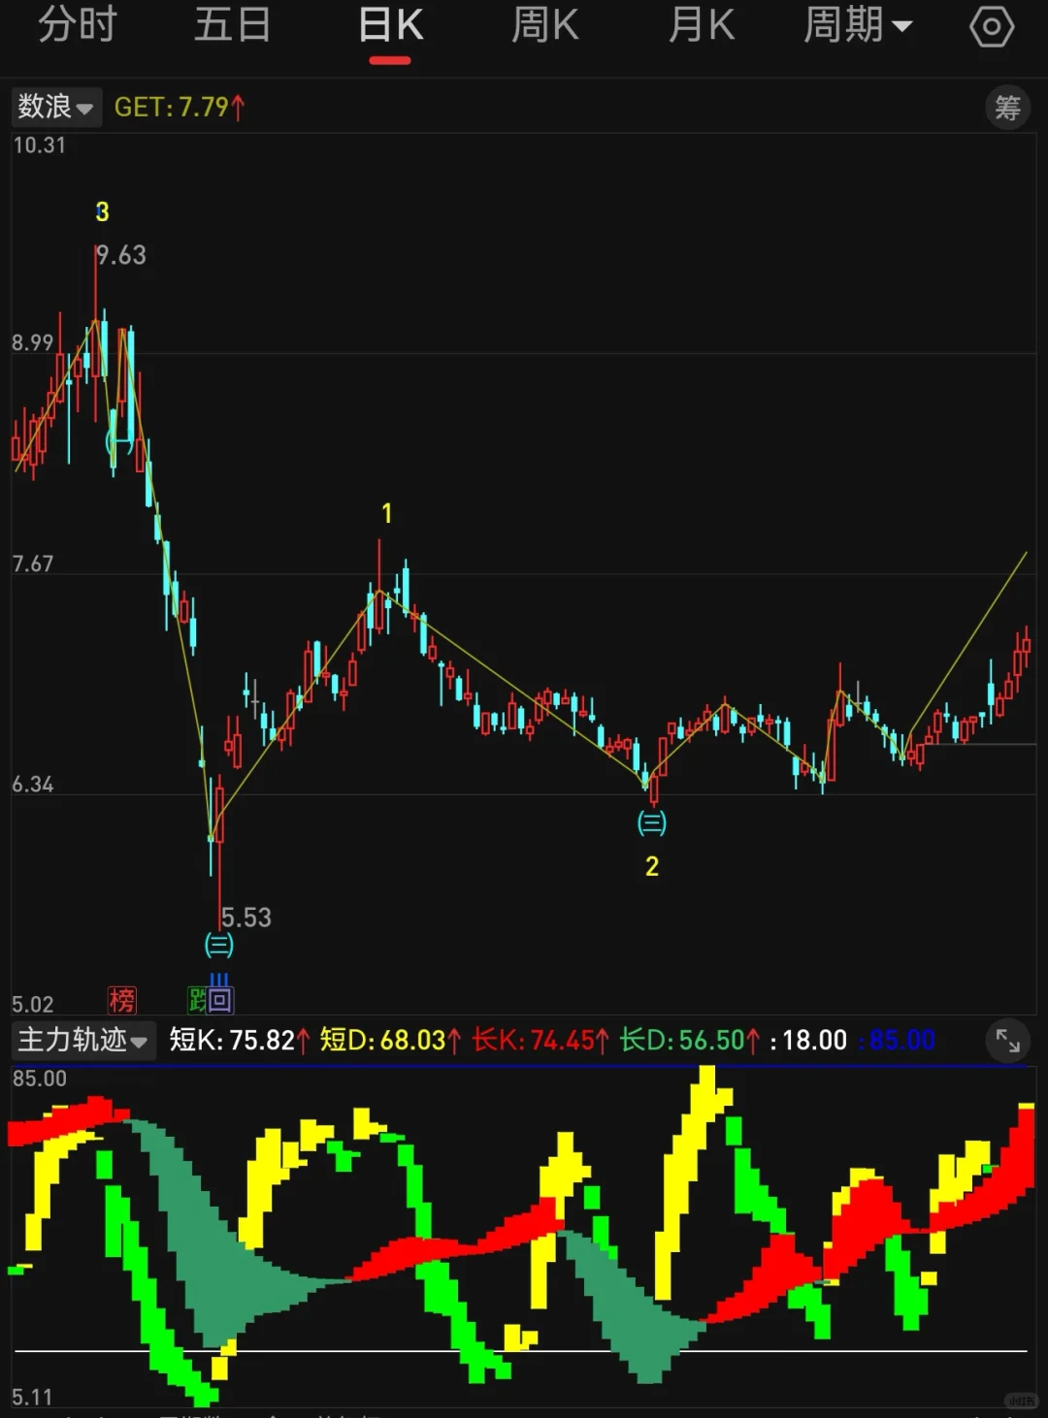Image resolution: width=1048 pixels, height=1418 pixels.
Task: Tap the 短D: 68.03 value
Action: coord(390,1041)
